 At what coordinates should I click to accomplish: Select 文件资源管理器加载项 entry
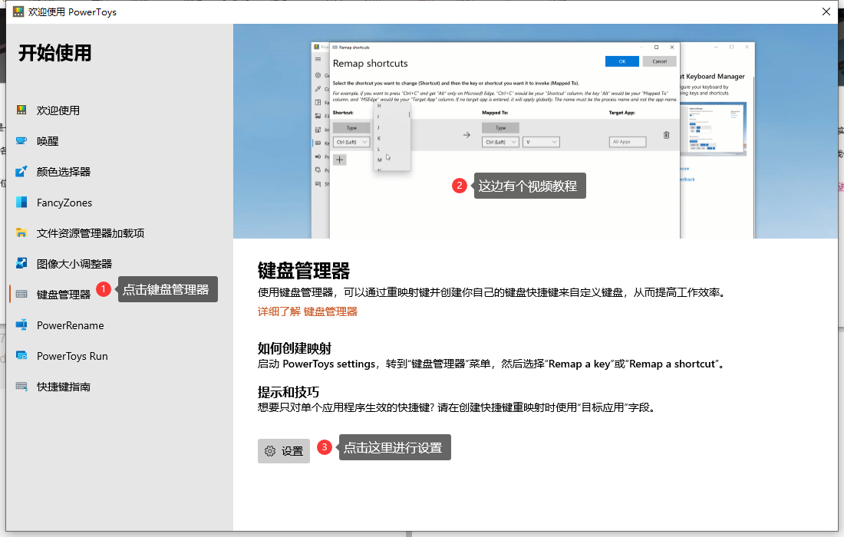point(91,233)
